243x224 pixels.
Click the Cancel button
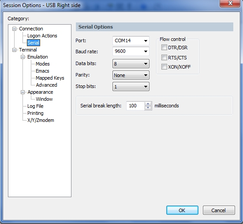pyautogui.click(x=219, y=210)
